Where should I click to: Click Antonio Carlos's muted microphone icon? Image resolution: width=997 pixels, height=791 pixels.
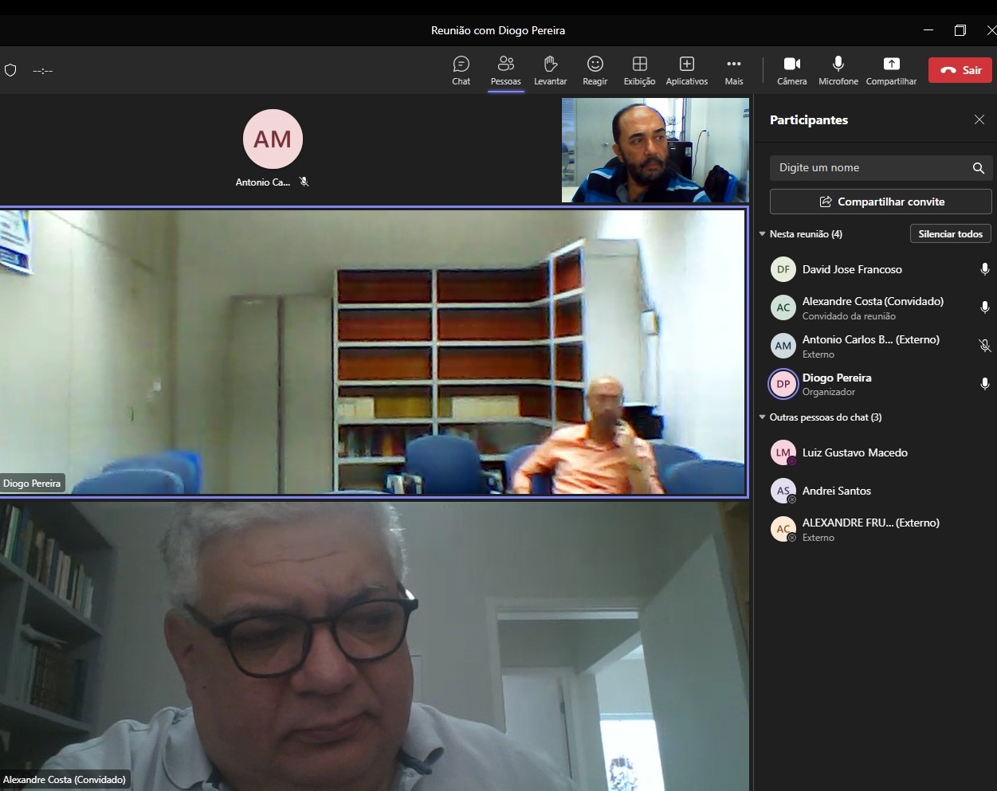(984, 346)
